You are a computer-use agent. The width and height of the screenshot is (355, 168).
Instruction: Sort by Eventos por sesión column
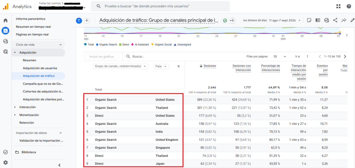point(322,70)
